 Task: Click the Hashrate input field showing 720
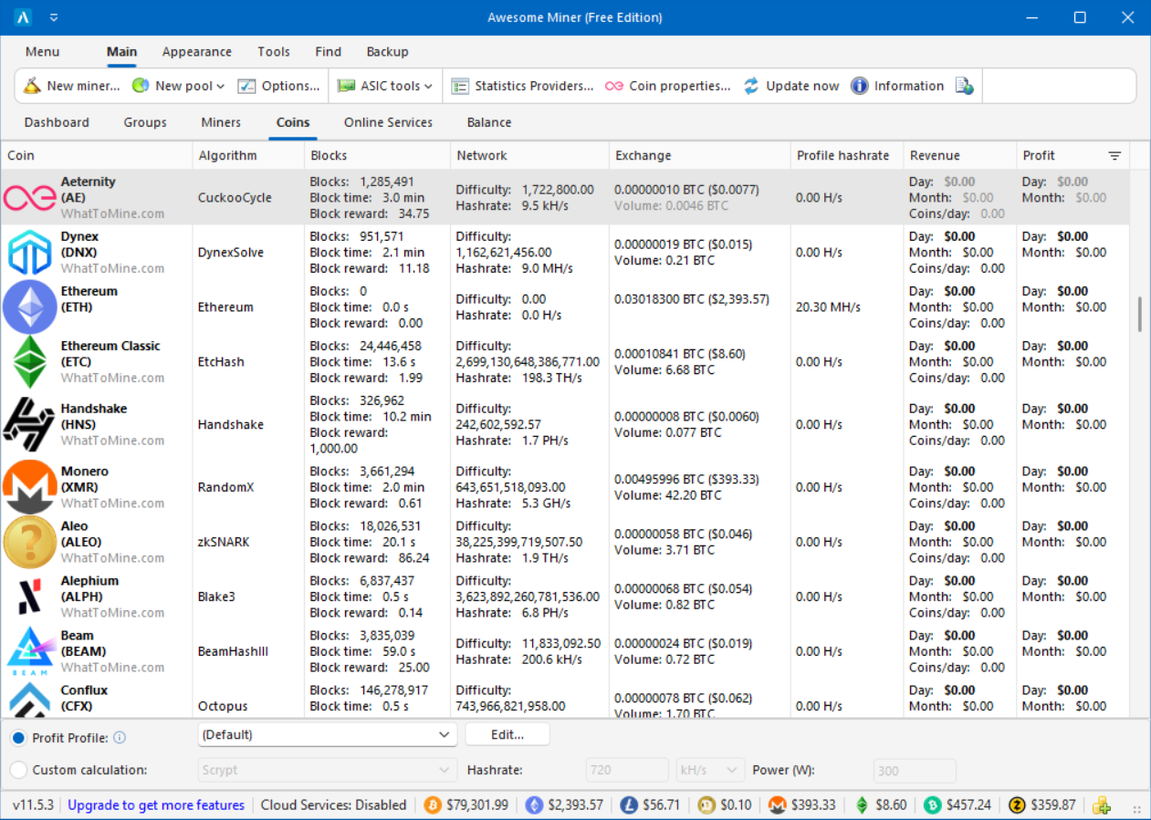(x=626, y=771)
